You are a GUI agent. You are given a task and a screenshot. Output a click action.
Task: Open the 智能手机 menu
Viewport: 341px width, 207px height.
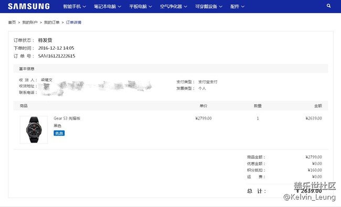click(74, 6)
